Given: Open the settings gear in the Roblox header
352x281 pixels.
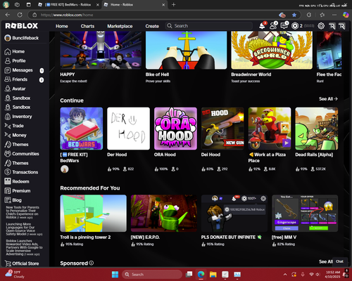Looking at the screenshot, I should (x=321, y=26).
